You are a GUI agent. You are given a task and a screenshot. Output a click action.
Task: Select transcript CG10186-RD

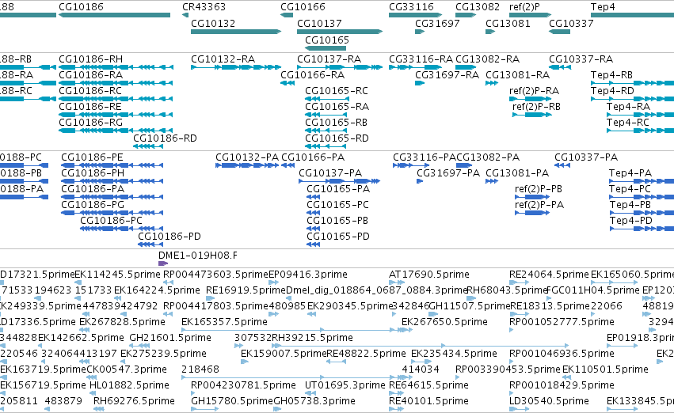point(165,138)
